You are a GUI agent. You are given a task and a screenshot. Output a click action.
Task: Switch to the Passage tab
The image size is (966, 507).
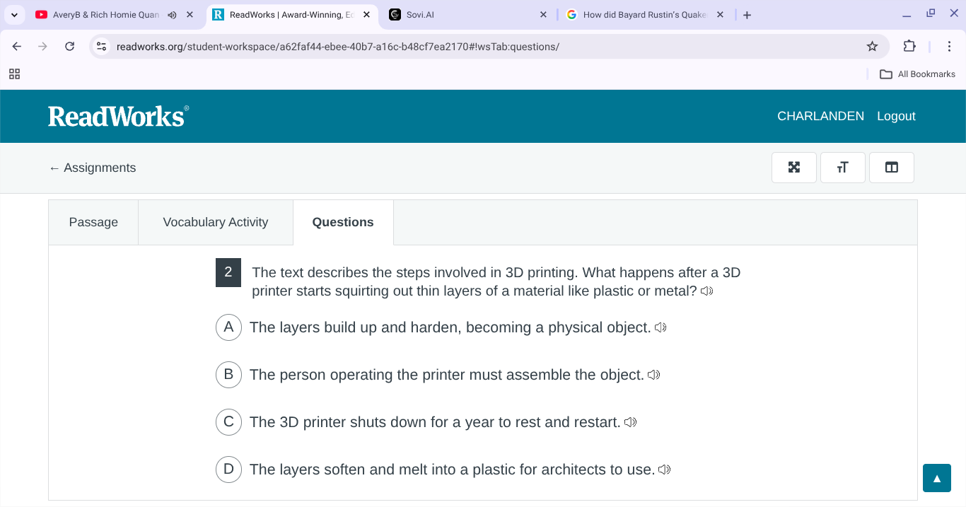[93, 222]
